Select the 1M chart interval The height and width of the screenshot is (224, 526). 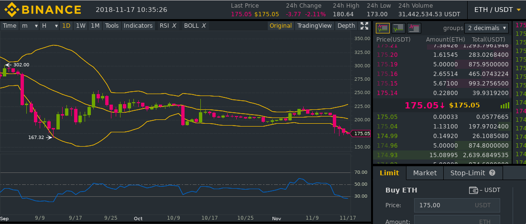click(95, 26)
